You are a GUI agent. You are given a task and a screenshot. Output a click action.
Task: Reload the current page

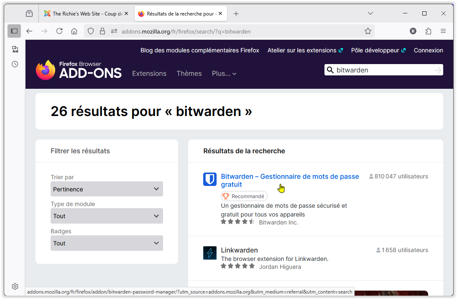(x=59, y=31)
